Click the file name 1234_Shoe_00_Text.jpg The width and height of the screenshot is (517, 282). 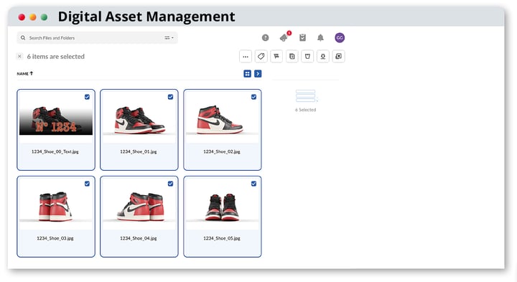point(55,151)
